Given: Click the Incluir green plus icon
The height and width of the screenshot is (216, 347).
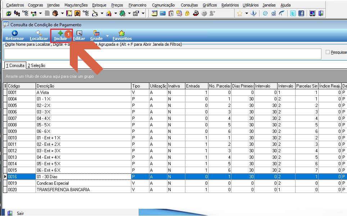Looking at the screenshot, I should 60,33.
